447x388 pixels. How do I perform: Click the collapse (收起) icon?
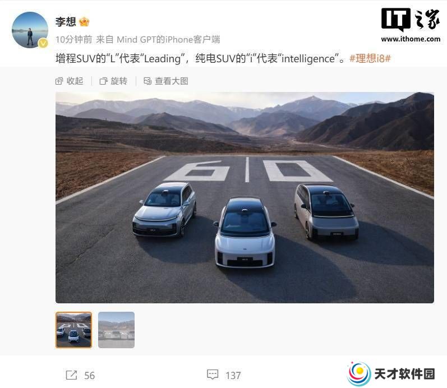coord(59,81)
